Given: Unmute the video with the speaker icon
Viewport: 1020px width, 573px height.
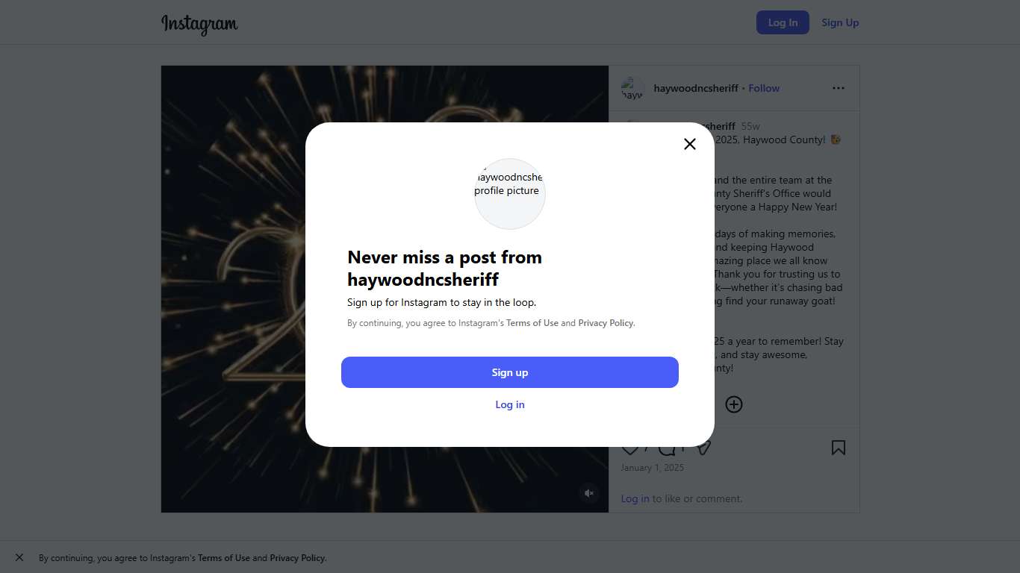Looking at the screenshot, I should (589, 493).
